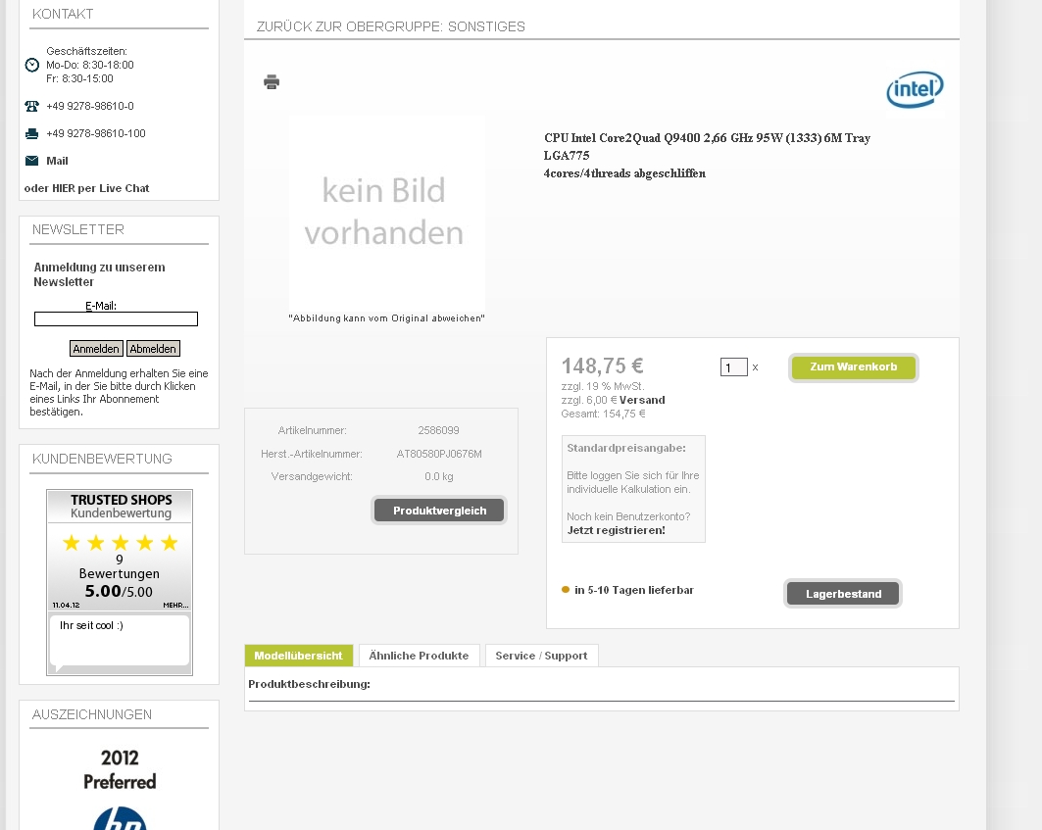Click the clock icon beside Geschäftszeiten
This screenshot has width=1042, height=830.
click(x=32, y=65)
